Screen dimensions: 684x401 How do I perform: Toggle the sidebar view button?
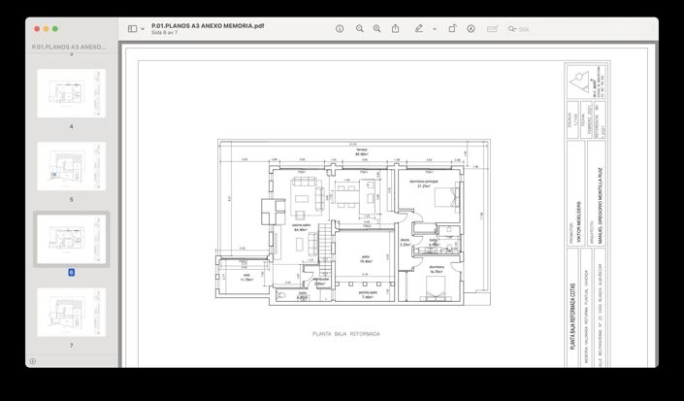point(132,29)
